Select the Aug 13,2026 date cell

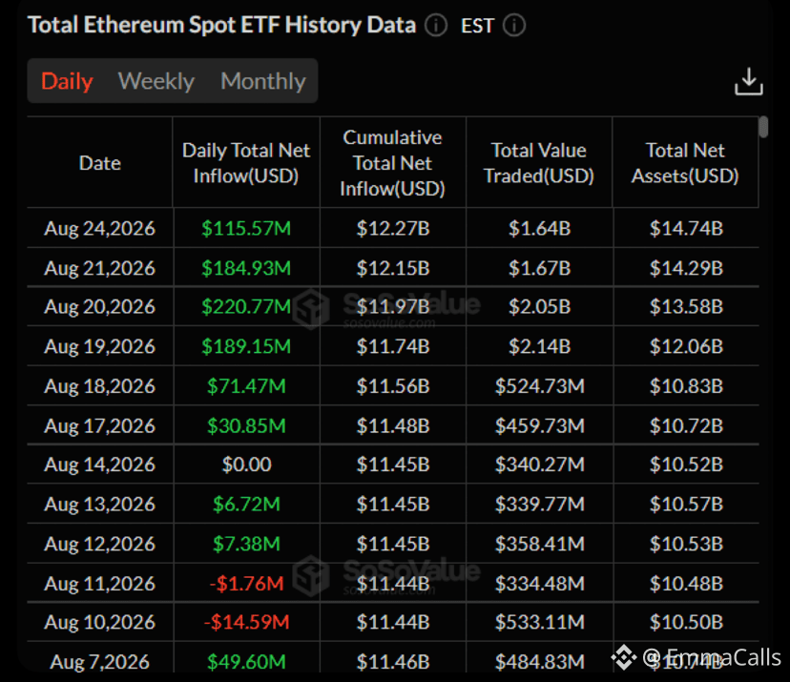coord(100,504)
